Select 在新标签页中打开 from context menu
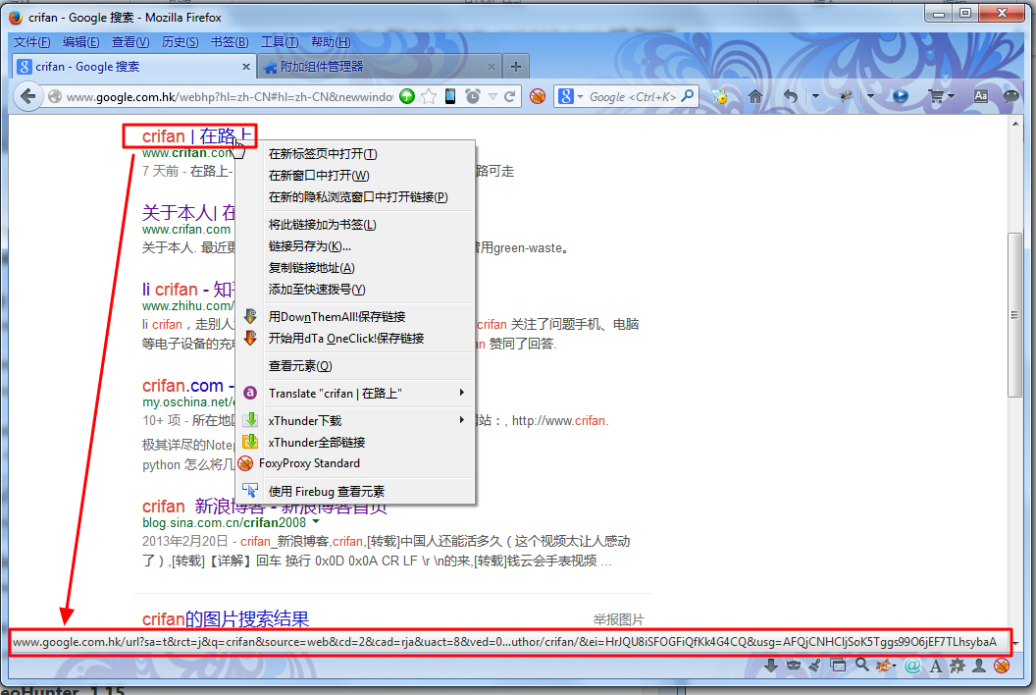Image resolution: width=1036 pixels, height=695 pixels. coord(355,154)
